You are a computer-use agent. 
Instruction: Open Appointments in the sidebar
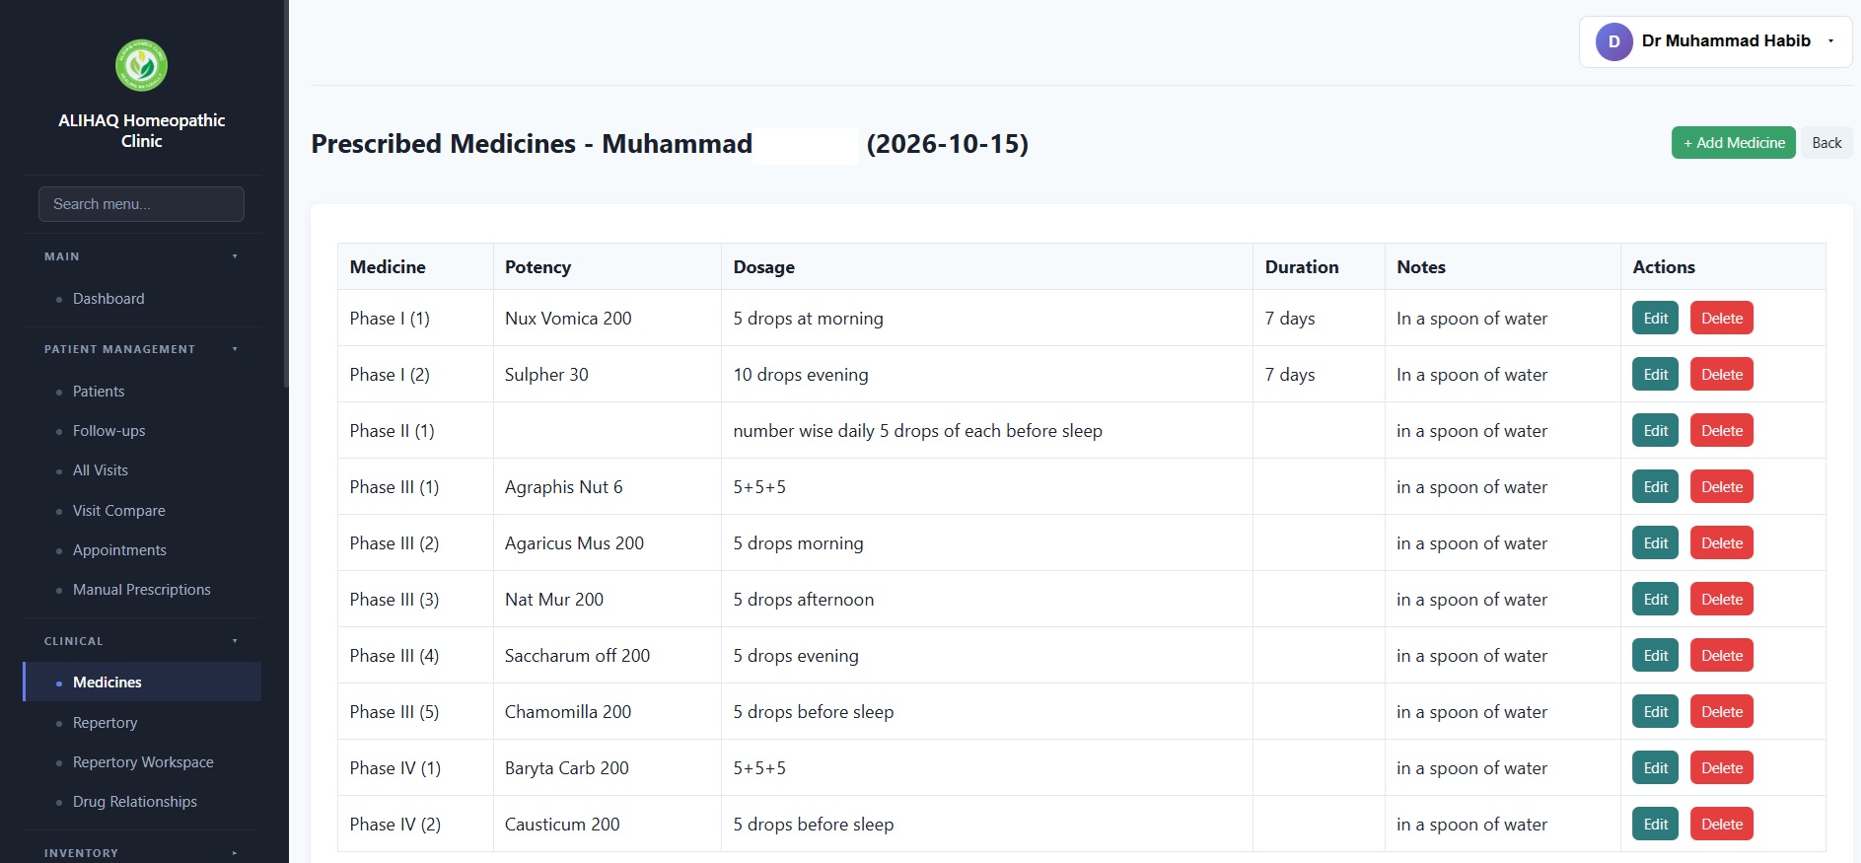click(x=119, y=550)
